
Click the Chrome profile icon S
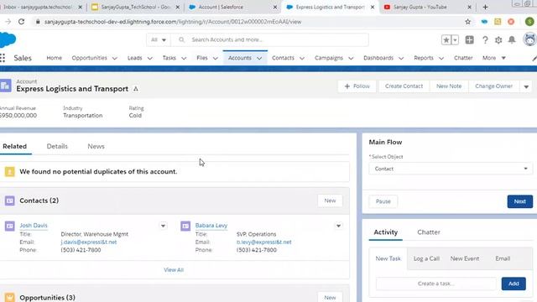tap(529, 22)
